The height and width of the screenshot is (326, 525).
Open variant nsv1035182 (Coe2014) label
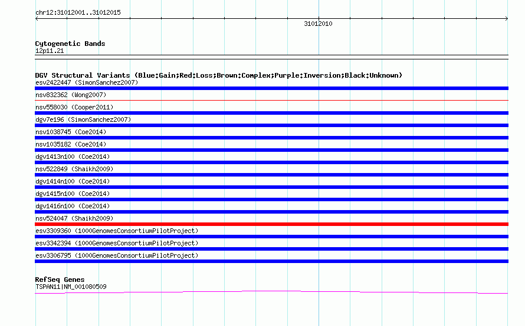point(71,144)
